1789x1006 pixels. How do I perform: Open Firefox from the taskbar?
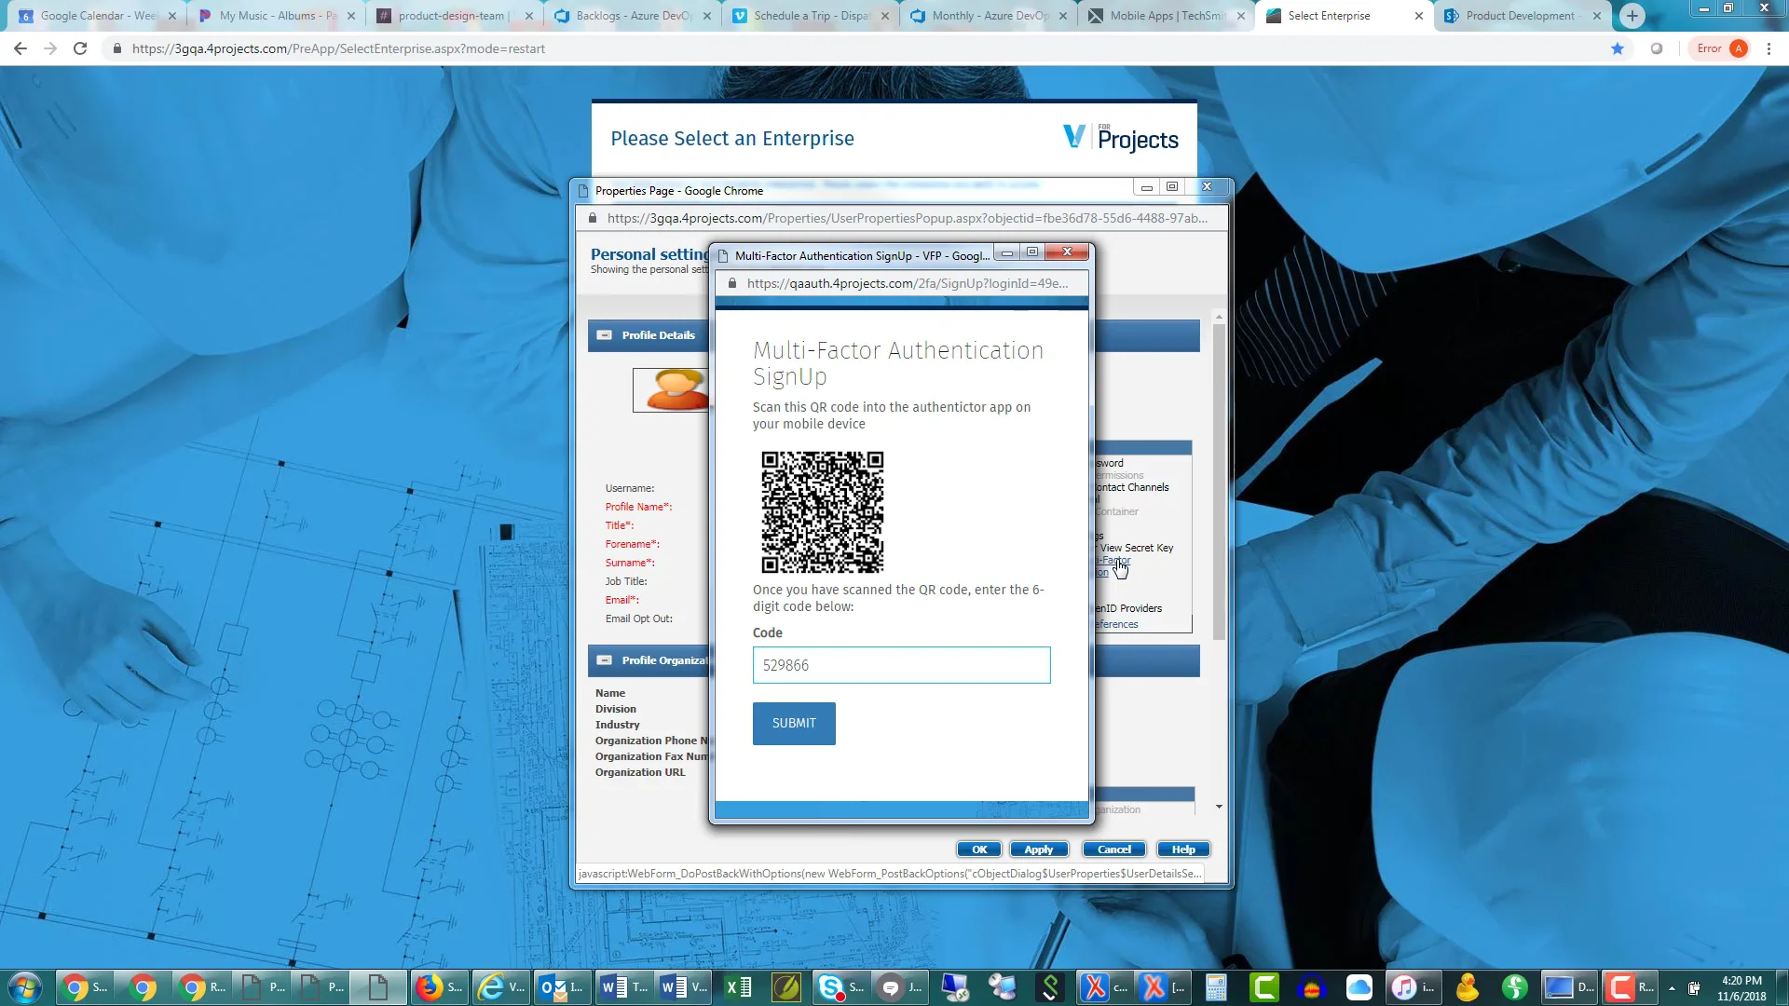tap(429, 986)
